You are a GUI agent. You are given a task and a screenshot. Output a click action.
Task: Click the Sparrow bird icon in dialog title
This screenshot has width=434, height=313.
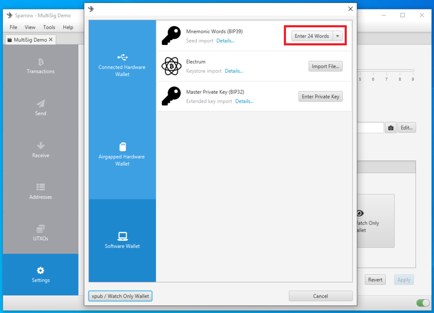coord(91,9)
